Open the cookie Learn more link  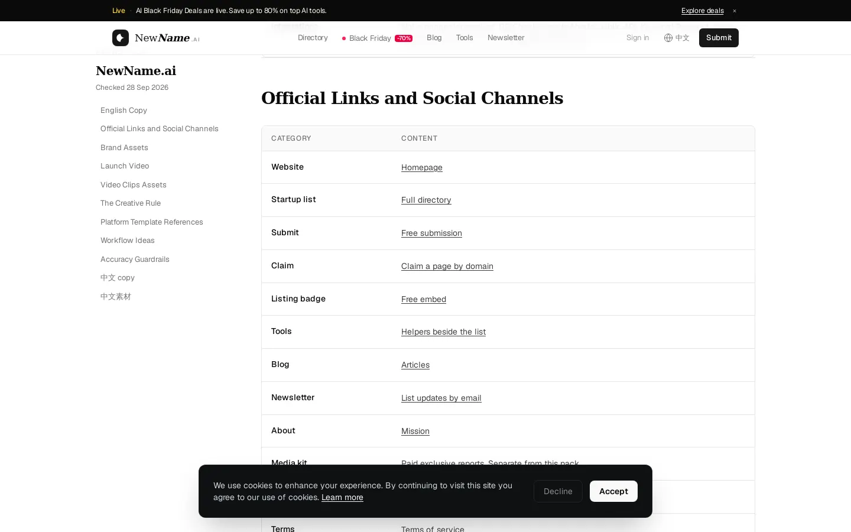point(342,497)
